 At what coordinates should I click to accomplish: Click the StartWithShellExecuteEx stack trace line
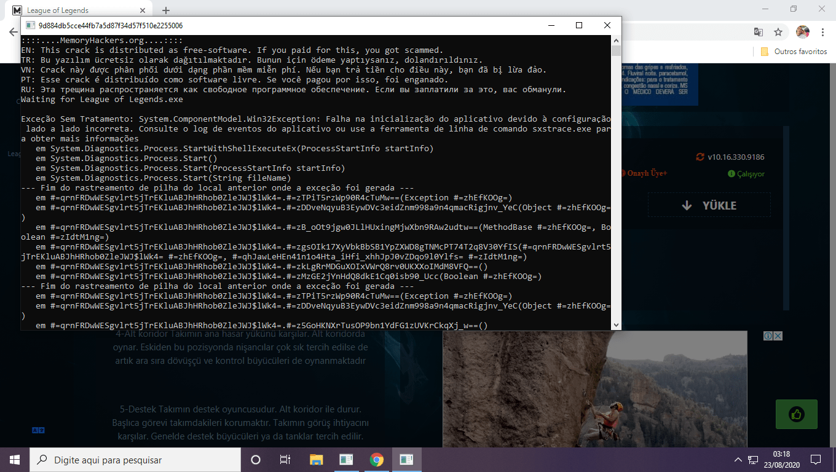pos(235,148)
